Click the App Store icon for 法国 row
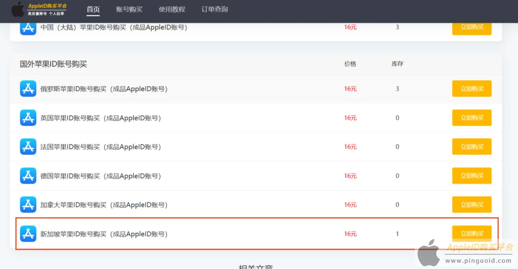The image size is (518, 269). 28,147
